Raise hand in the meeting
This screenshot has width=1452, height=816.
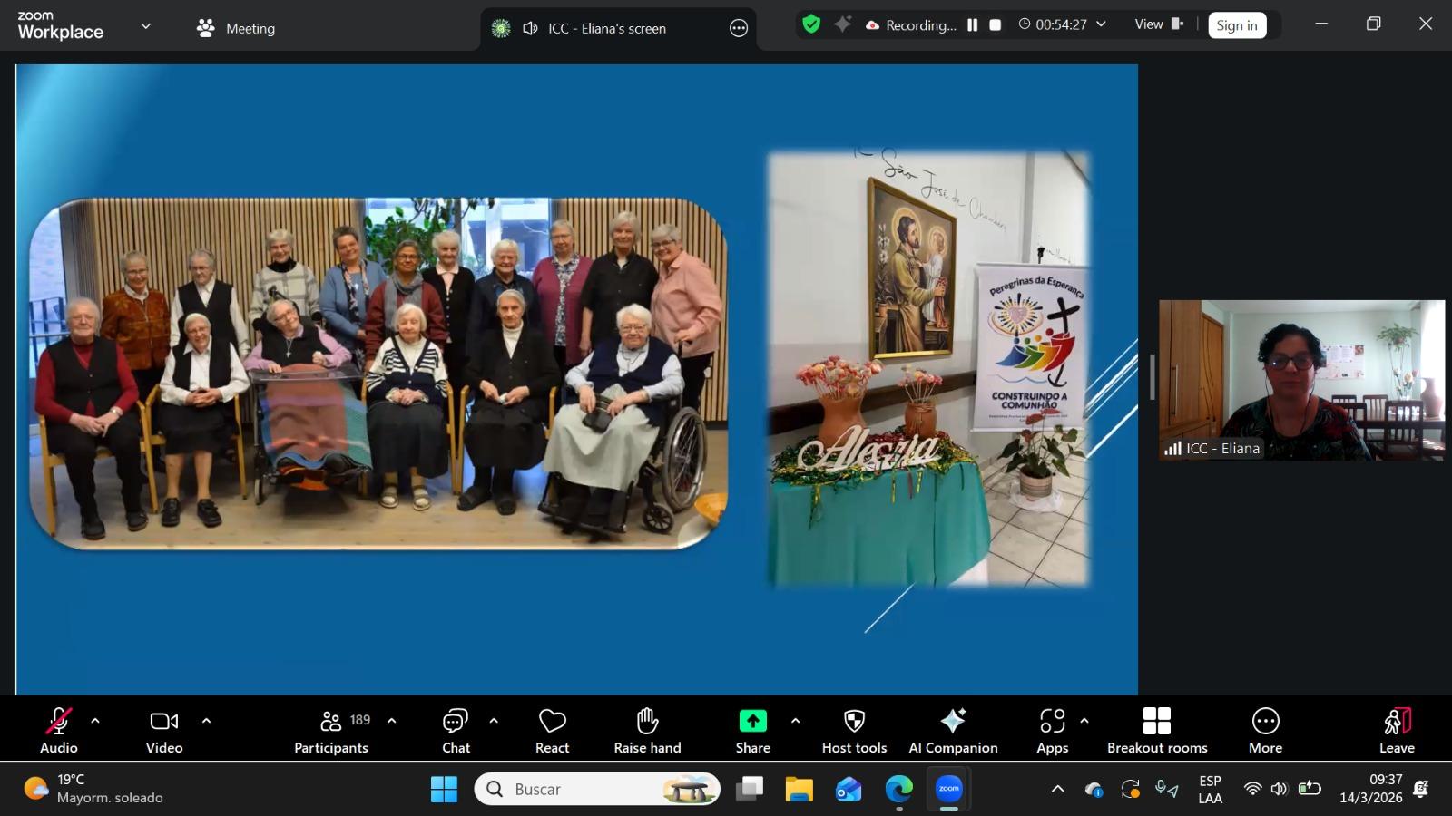coord(647,731)
